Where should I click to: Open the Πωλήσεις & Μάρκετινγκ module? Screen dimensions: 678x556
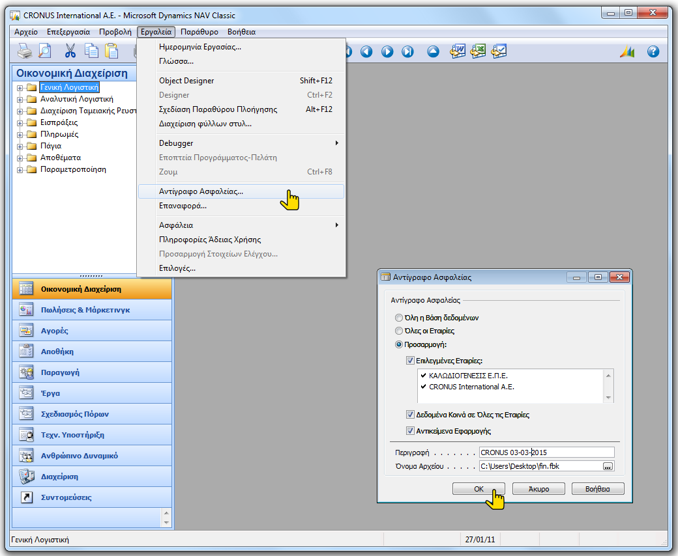coord(92,310)
